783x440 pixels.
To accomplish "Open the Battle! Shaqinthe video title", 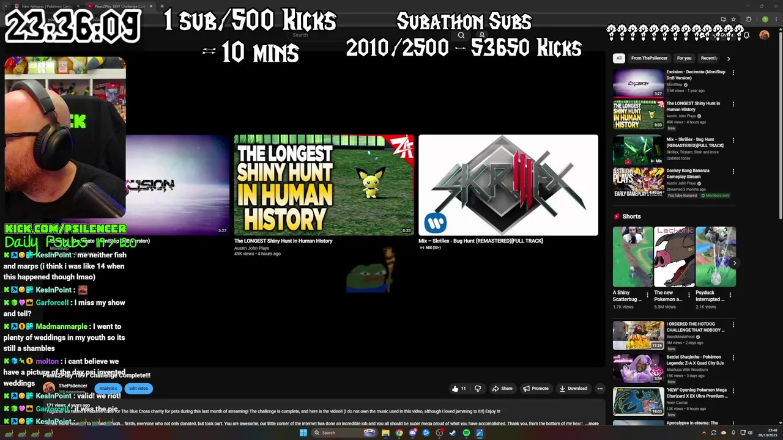I will pyautogui.click(x=695, y=360).
